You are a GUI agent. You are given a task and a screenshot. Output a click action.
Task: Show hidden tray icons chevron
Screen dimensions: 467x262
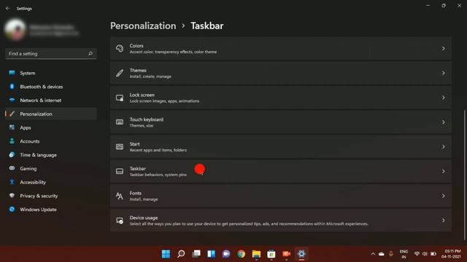pyautogui.click(x=373, y=254)
